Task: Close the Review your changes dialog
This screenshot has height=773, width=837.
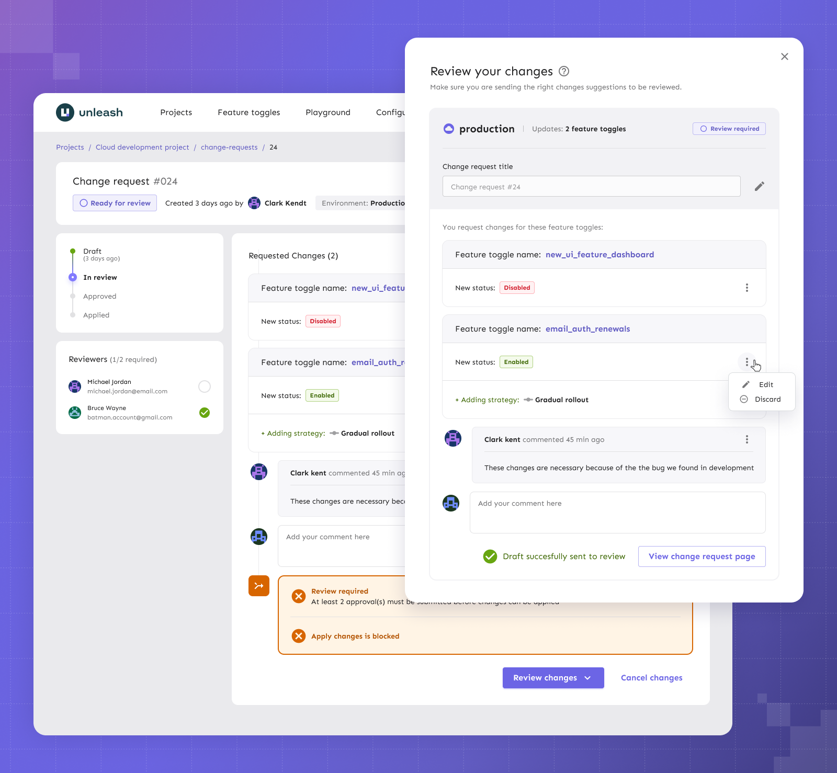Action: click(x=784, y=56)
